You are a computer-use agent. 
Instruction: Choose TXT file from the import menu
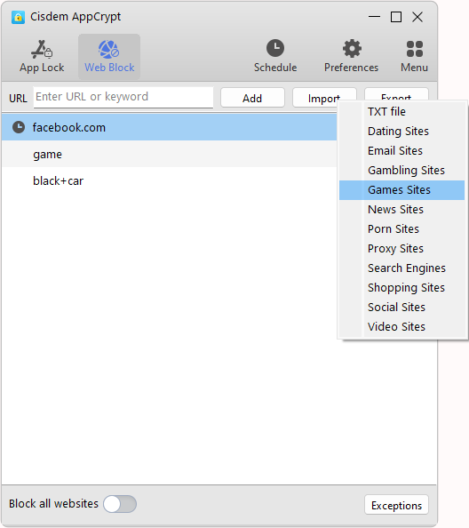tap(401, 111)
